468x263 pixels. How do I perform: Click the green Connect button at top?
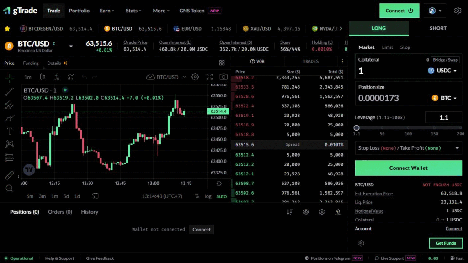coord(399,11)
